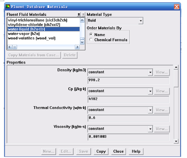The height and width of the screenshot is (158, 187).
Task: Click the View... button for Density
Action: (x=162, y=72)
